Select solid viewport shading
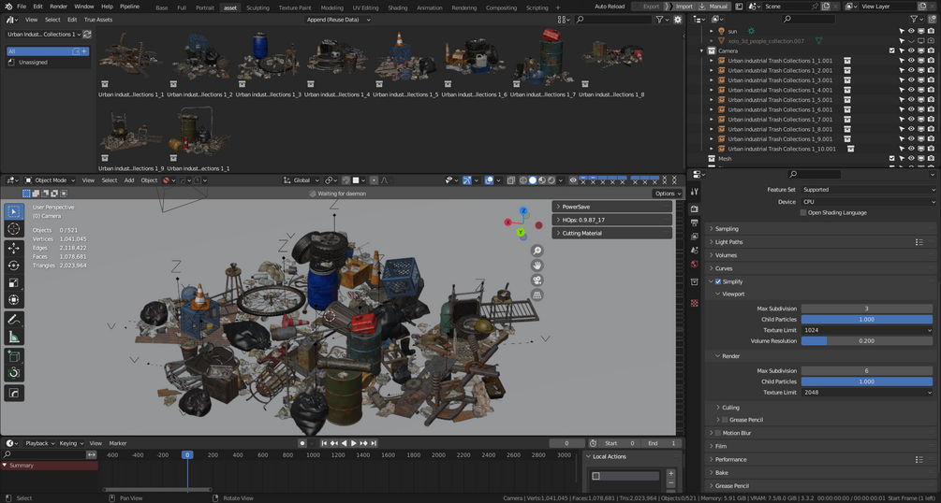Screen dimensions: 941x503 (x=533, y=180)
